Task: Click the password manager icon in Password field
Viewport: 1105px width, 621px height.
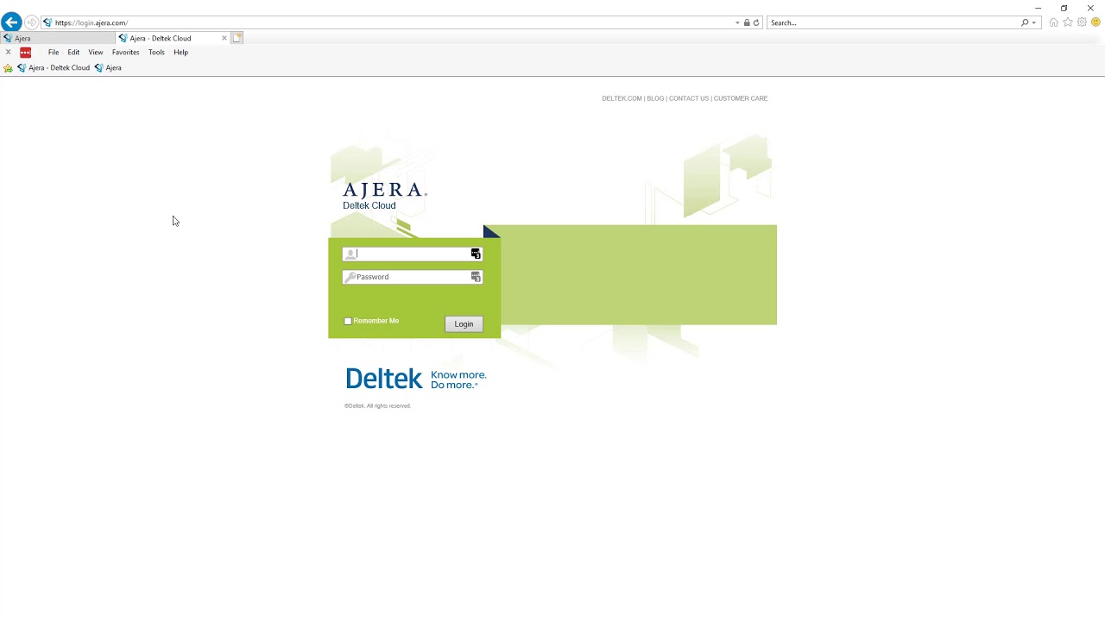Action: click(x=476, y=277)
